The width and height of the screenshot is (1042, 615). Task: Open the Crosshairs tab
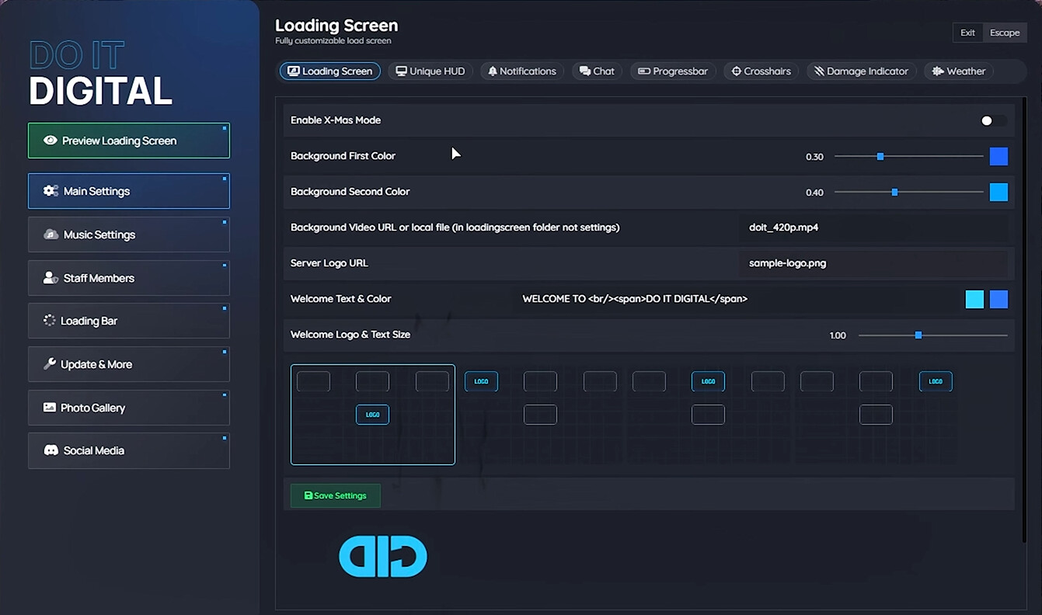tap(761, 71)
